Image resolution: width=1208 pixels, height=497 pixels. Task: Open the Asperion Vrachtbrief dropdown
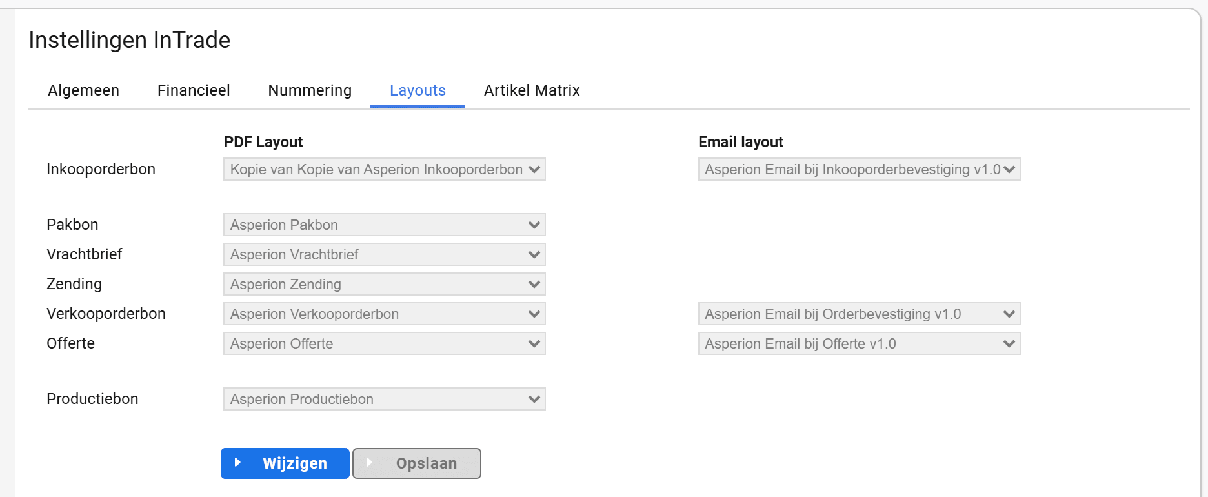(385, 254)
